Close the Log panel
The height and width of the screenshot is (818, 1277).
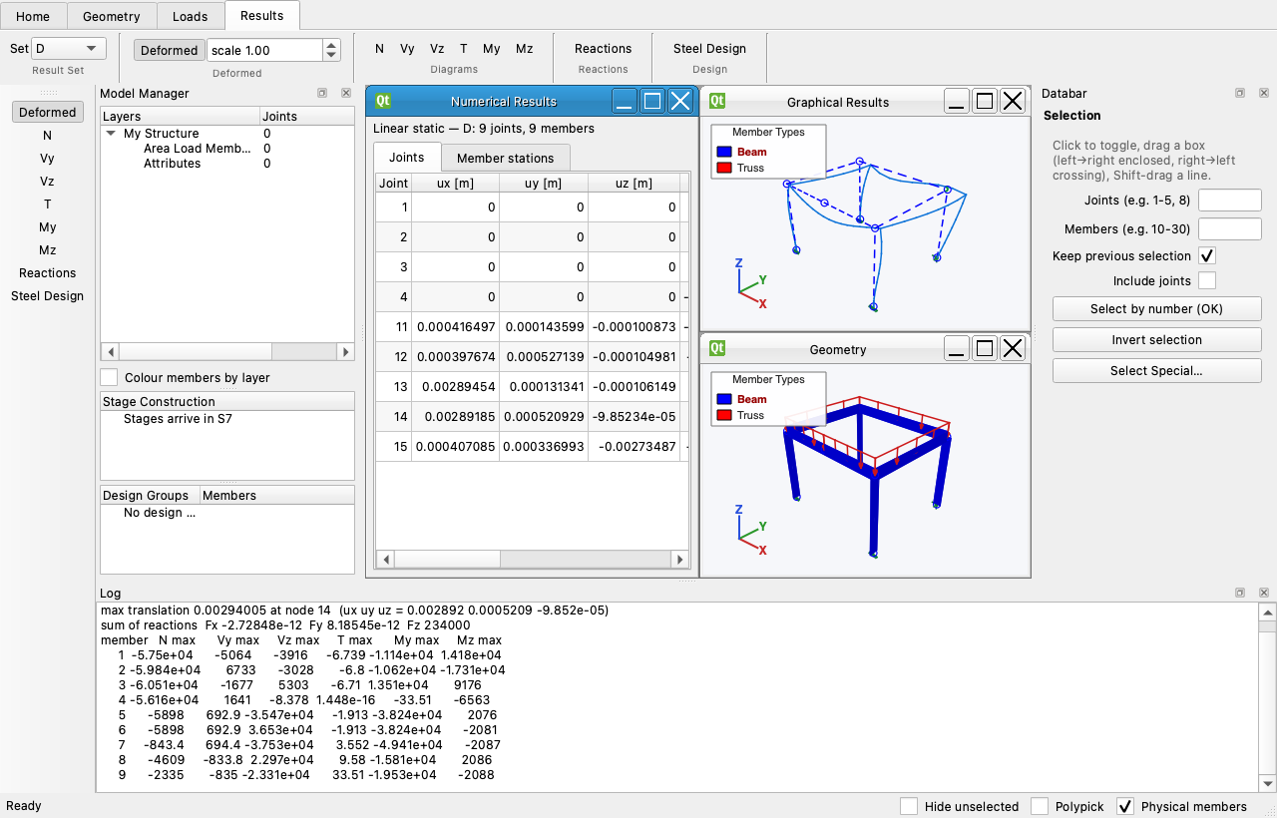point(1263,593)
